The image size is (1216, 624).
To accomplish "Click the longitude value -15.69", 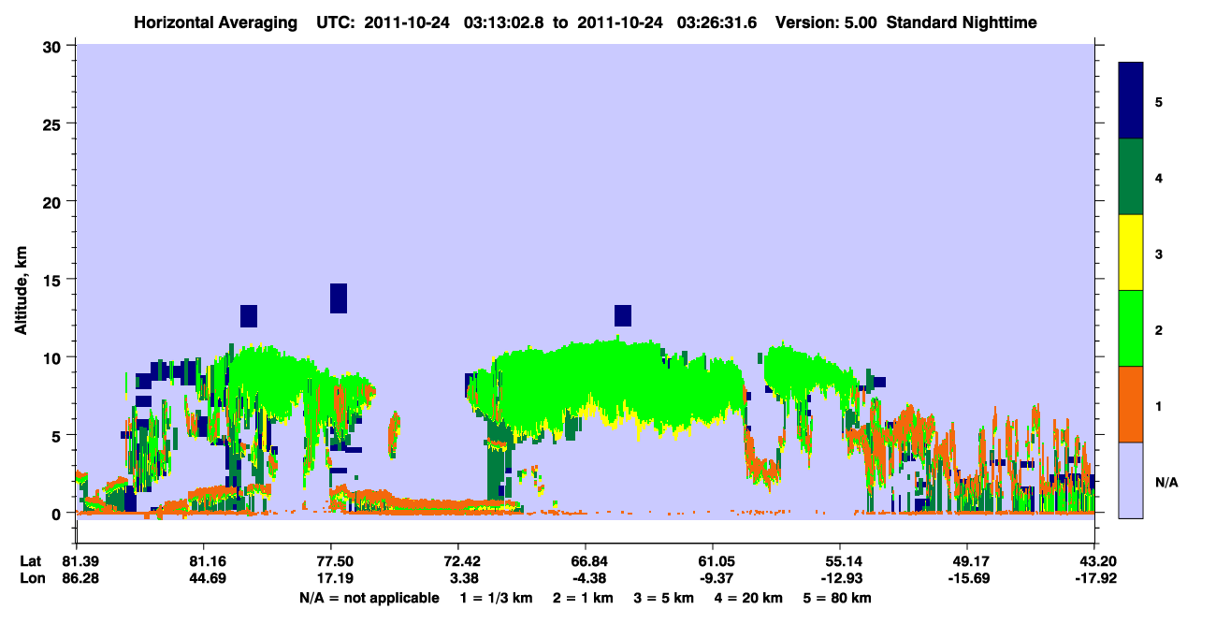I will point(967,578).
